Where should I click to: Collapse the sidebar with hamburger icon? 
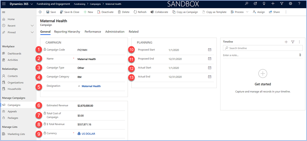[x=3, y=12]
